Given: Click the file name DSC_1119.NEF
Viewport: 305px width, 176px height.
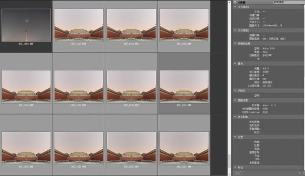Looking at the screenshot, I should click(x=184, y=105).
